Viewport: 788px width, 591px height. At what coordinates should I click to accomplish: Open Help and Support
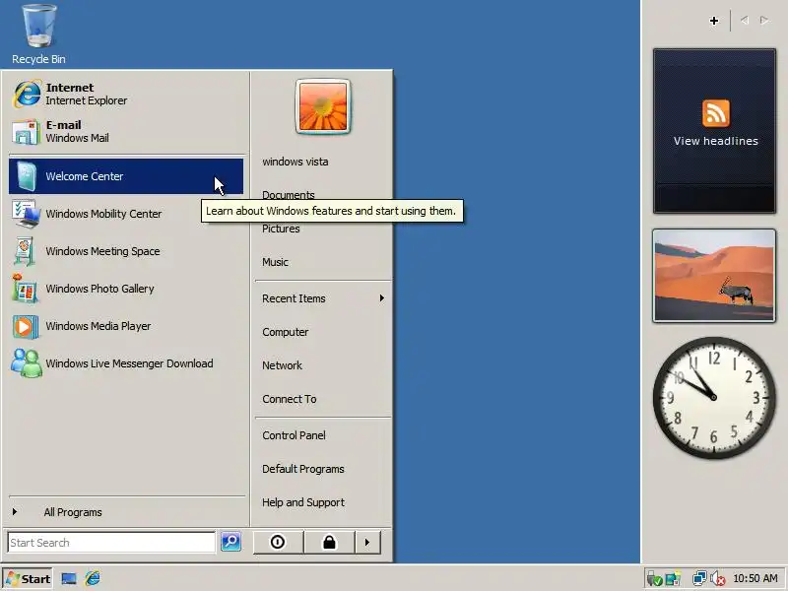[303, 502]
